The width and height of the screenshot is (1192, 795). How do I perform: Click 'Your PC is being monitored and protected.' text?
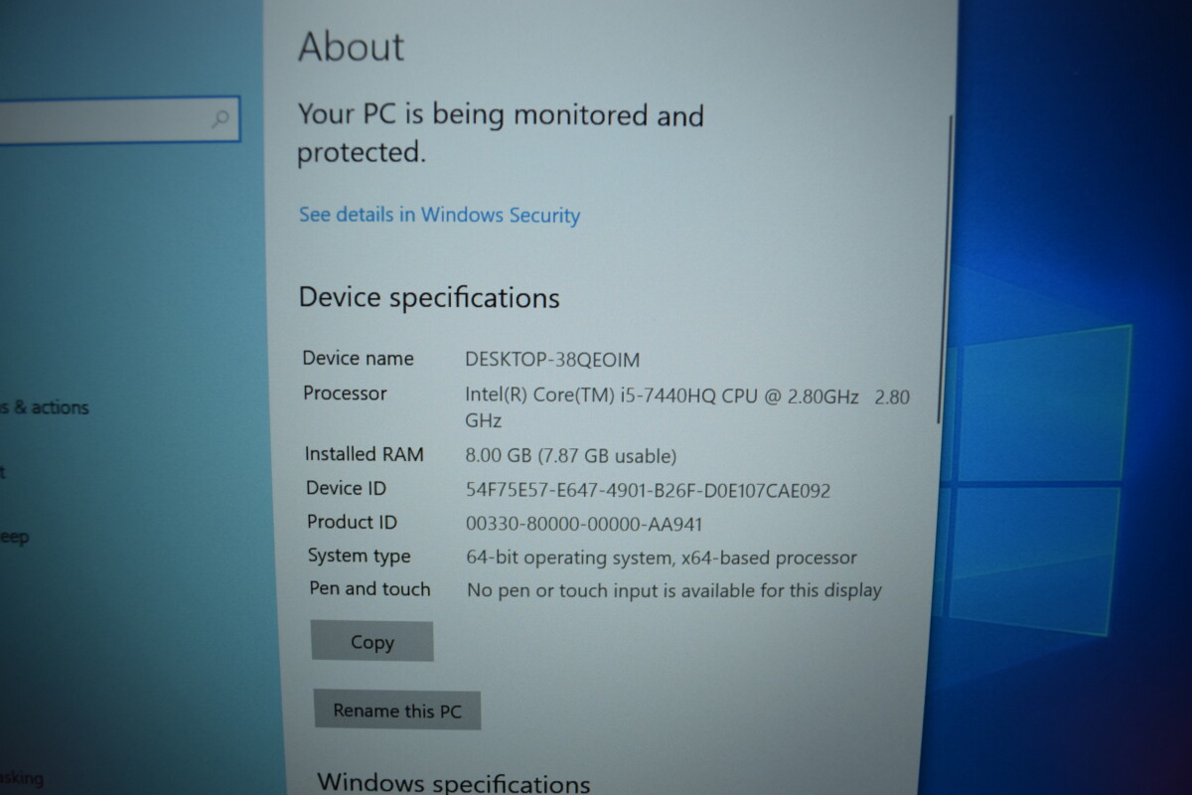tap(501, 133)
